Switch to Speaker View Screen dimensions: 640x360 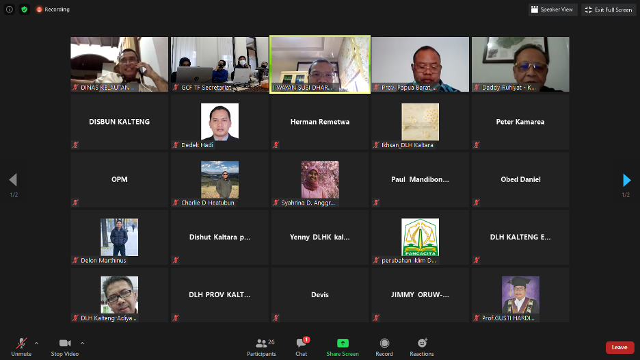[552, 10]
